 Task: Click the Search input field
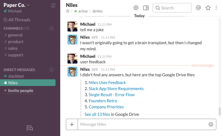[172, 8]
